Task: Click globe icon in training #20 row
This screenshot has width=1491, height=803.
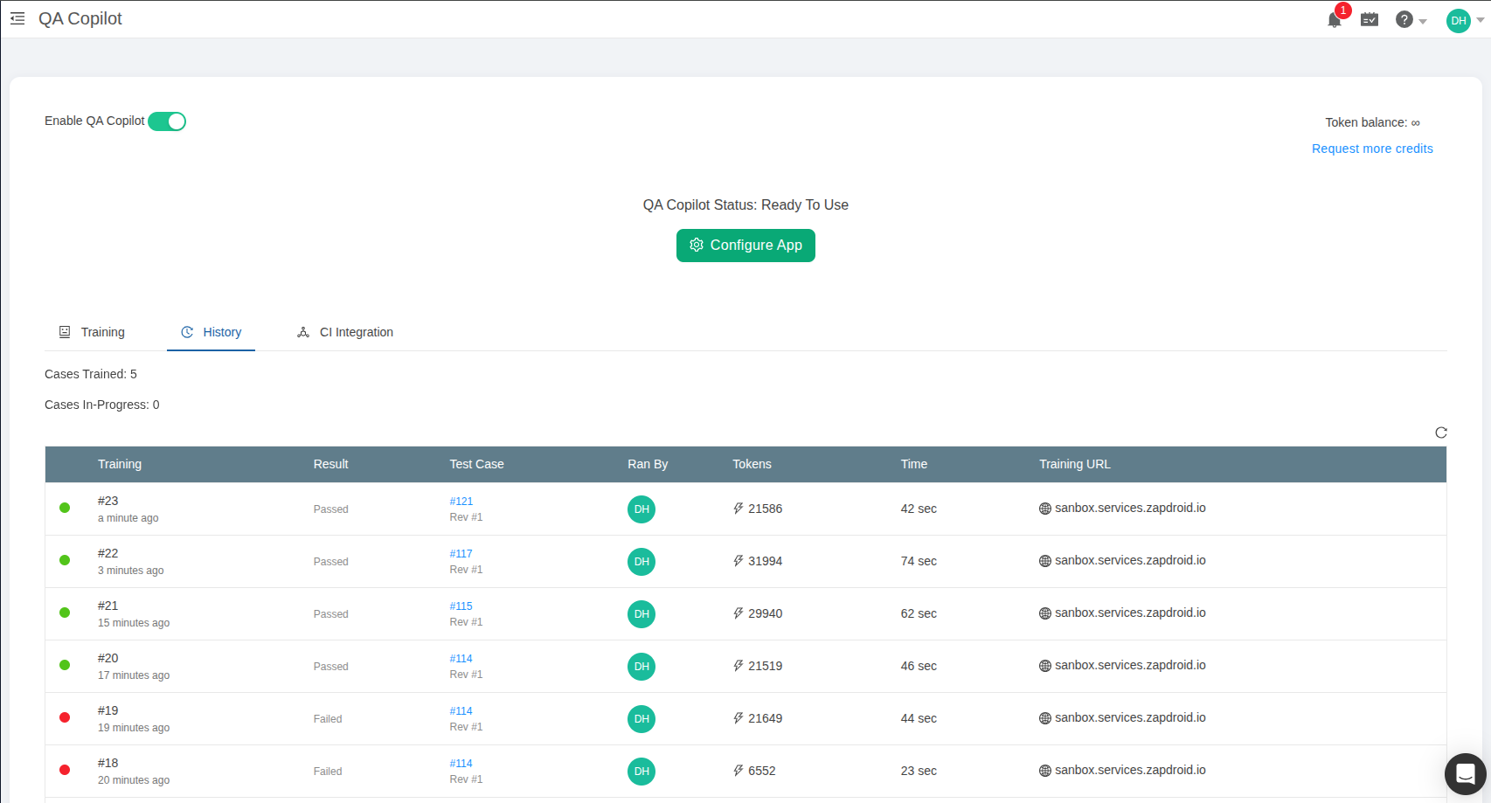Action: click(x=1045, y=666)
